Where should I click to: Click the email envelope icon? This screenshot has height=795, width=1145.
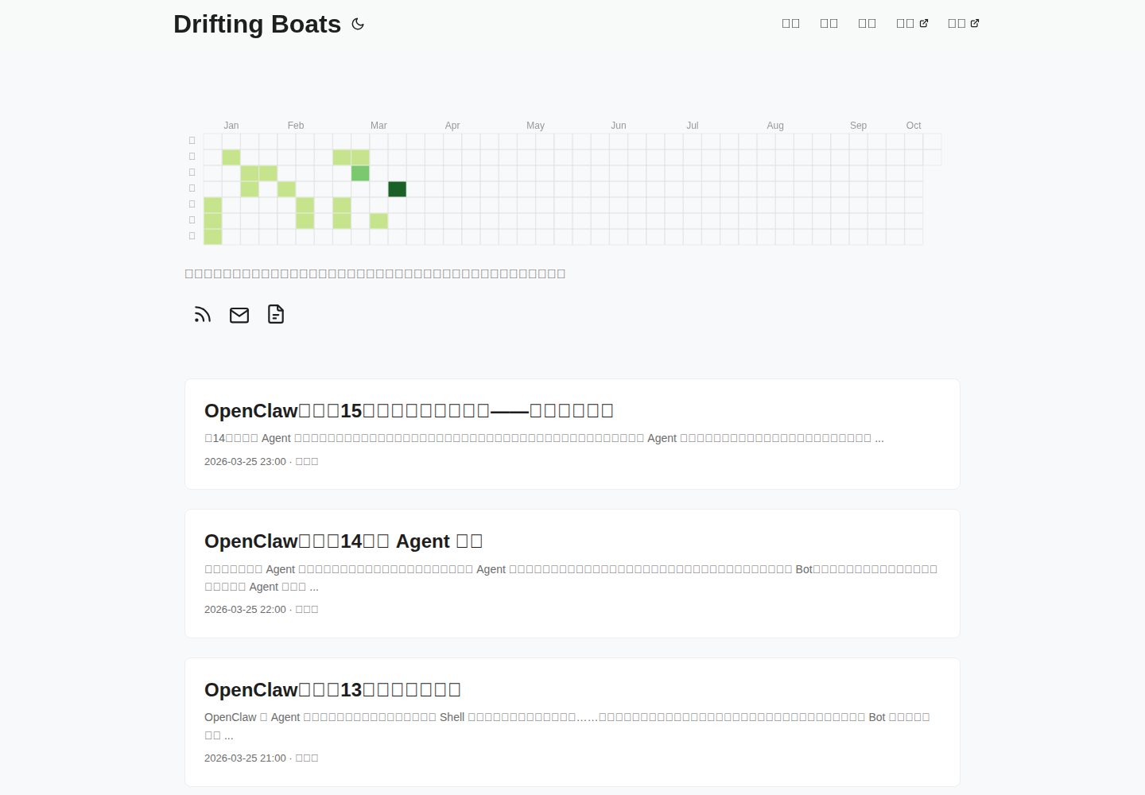click(239, 315)
